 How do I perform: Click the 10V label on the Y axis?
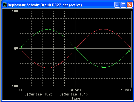15,11
